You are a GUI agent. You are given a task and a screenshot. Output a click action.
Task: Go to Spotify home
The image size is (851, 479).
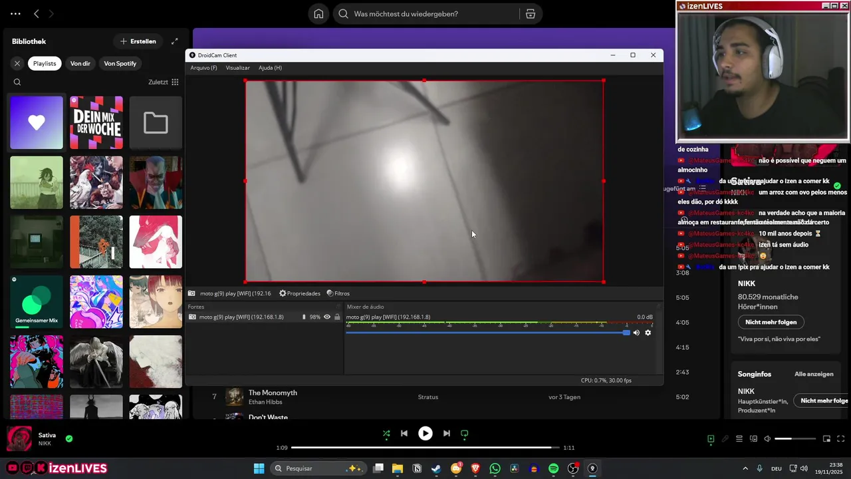point(318,14)
